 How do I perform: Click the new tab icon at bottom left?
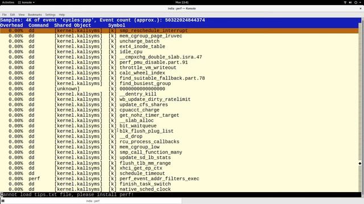pos(3,201)
